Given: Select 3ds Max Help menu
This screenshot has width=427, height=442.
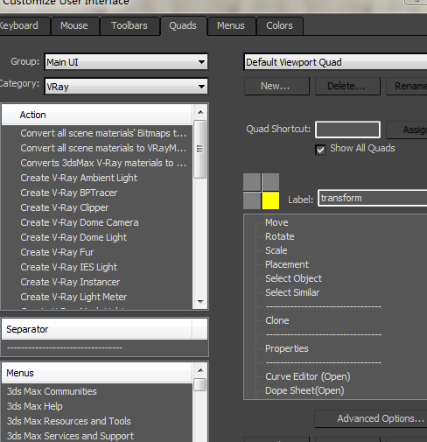Looking at the screenshot, I should tap(35, 406).
